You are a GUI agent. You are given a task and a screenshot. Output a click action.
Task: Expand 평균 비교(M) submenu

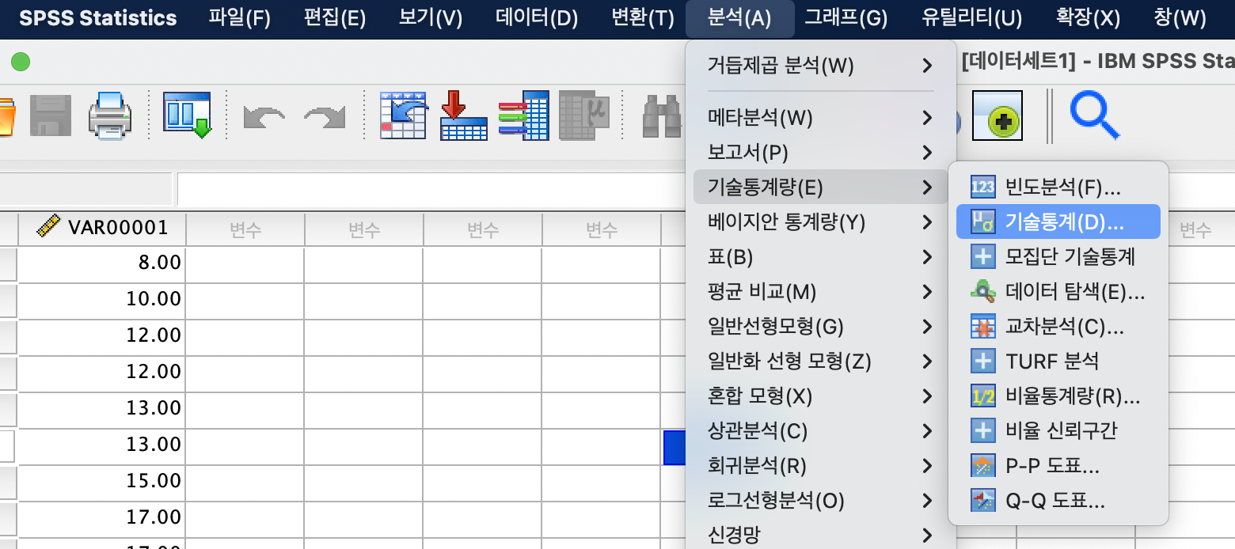click(821, 292)
